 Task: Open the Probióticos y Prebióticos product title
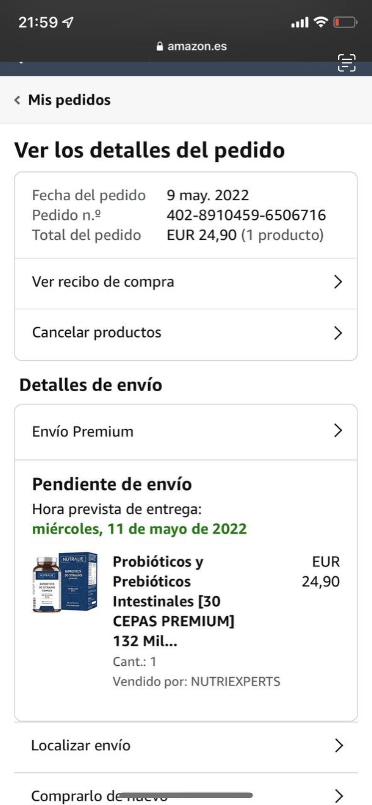tap(174, 601)
